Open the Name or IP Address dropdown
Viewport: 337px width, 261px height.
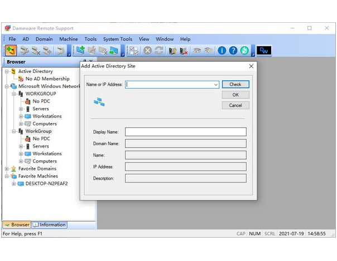tap(216, 85)
